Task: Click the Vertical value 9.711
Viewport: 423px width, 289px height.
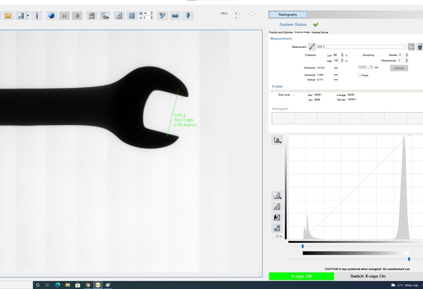Action: pos(320,80)
